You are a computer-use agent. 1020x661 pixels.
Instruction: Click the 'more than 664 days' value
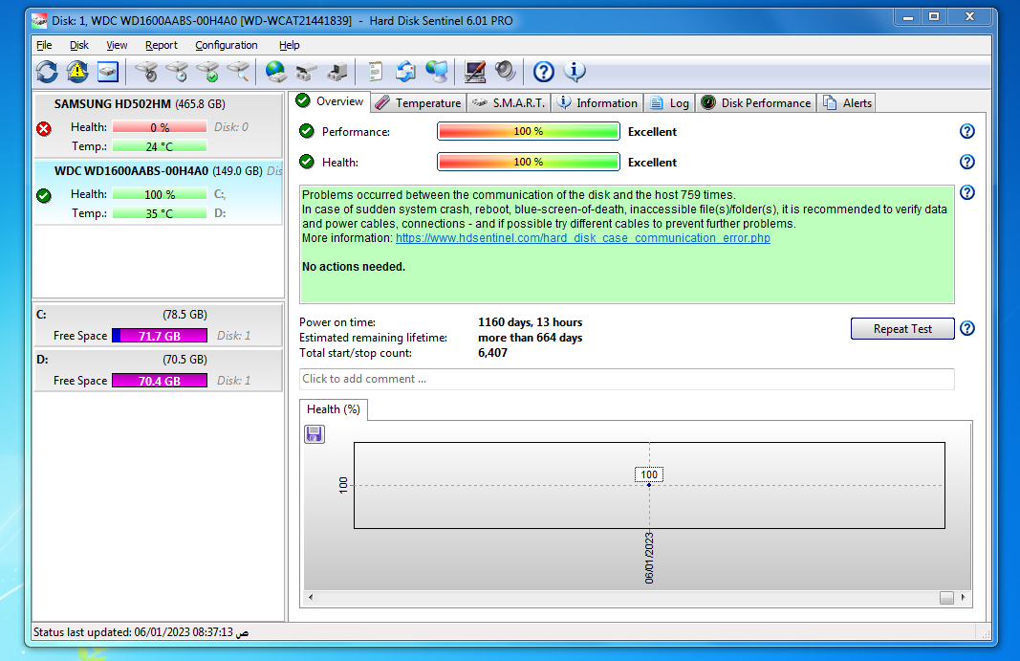[531, 338]
